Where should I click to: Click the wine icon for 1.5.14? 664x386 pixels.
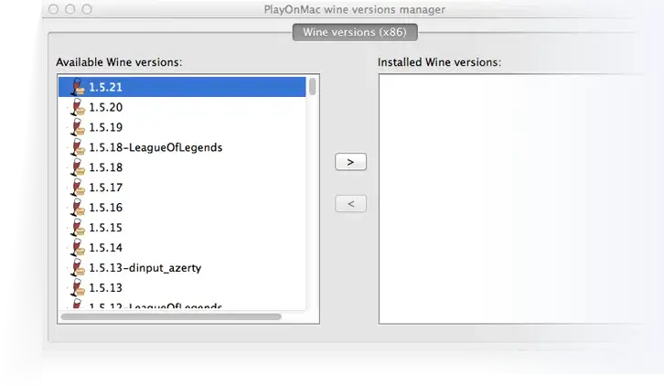[78, 248]
